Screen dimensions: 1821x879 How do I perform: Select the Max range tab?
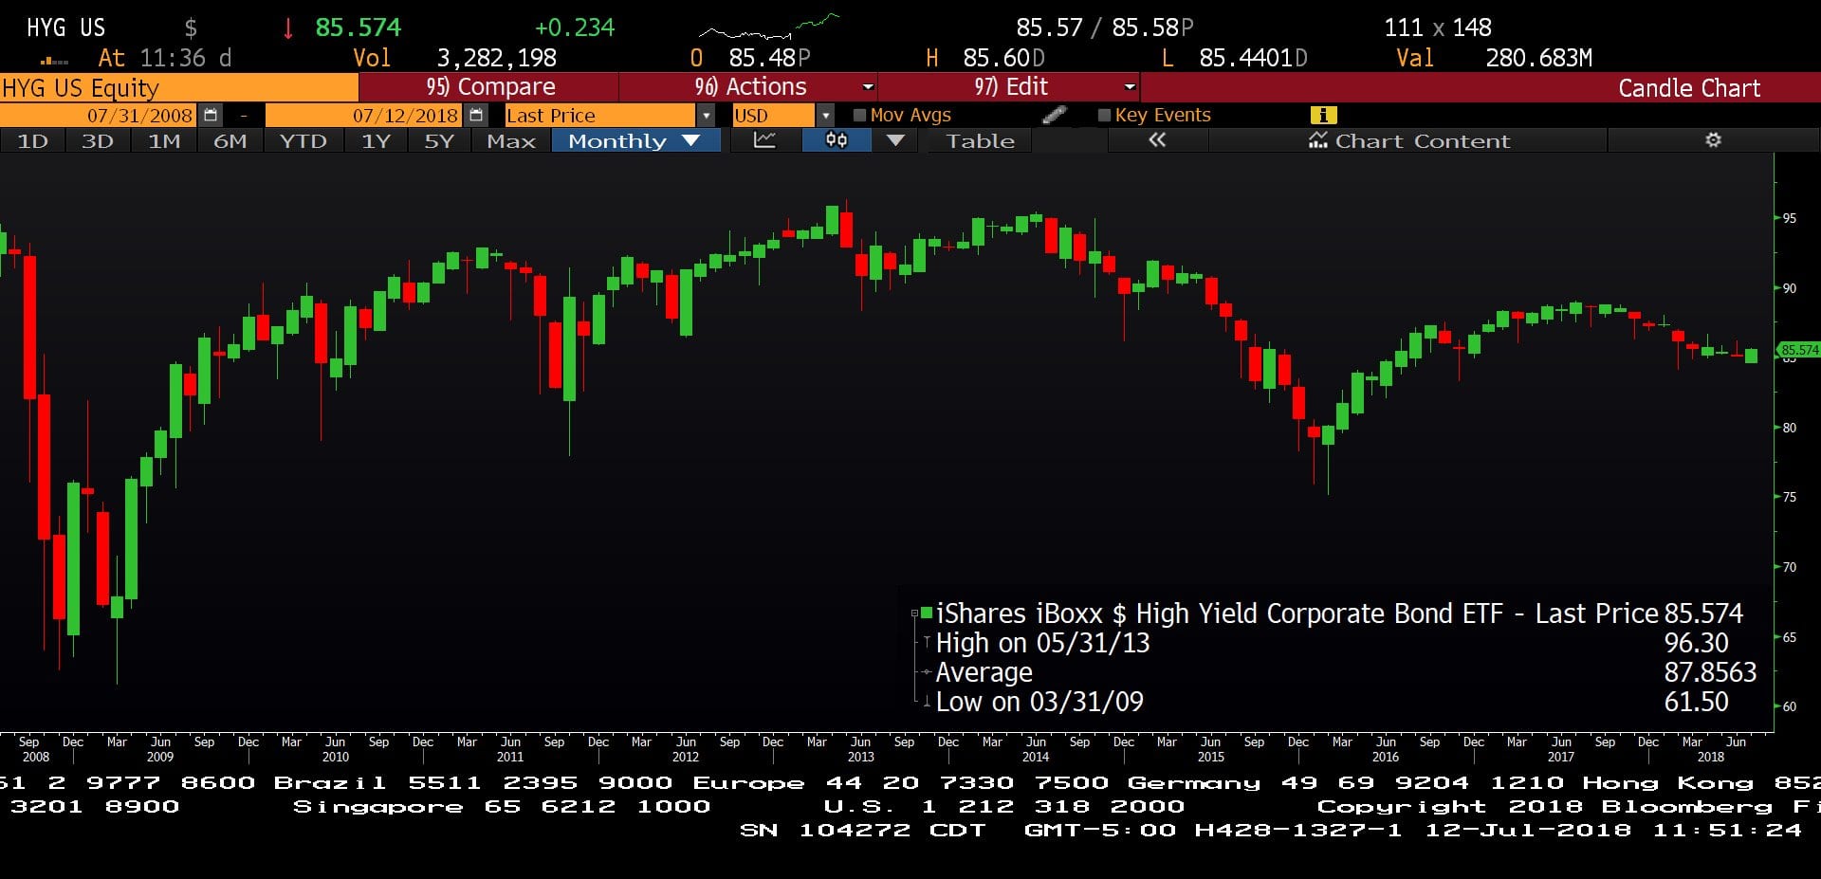[511, 140]
